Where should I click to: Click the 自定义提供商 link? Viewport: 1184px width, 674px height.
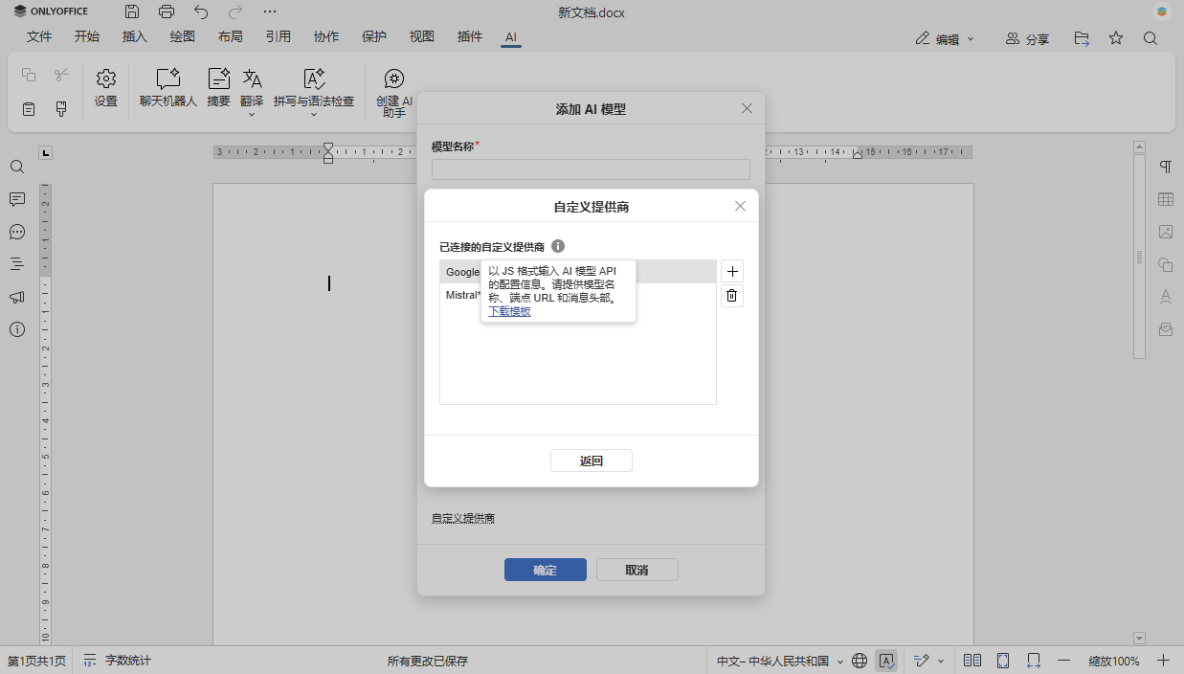(463, 518)
